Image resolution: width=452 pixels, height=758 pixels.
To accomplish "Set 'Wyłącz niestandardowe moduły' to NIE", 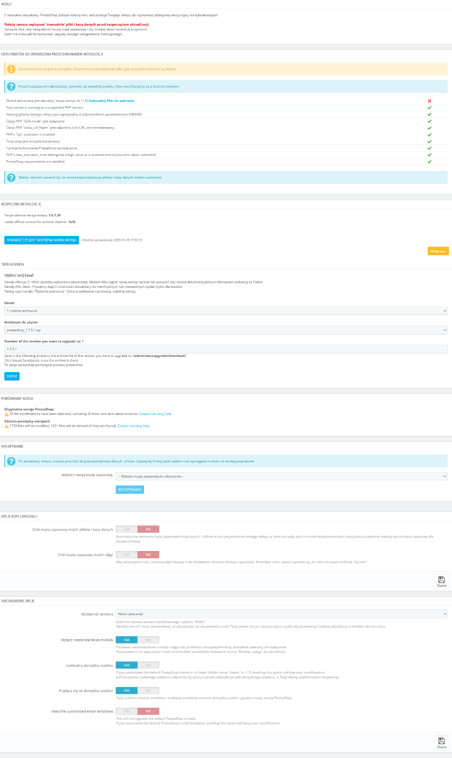I will (148, 640).
